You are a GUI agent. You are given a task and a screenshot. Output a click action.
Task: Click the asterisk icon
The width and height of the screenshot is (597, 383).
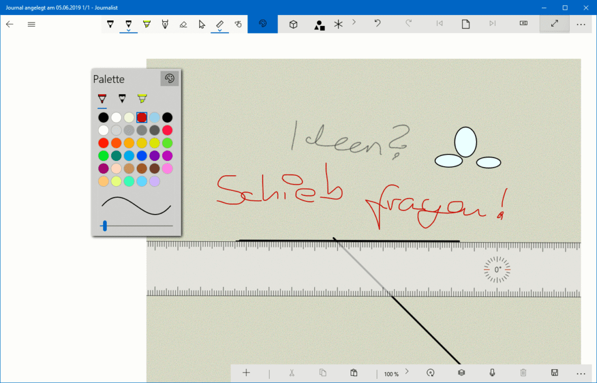338,24
